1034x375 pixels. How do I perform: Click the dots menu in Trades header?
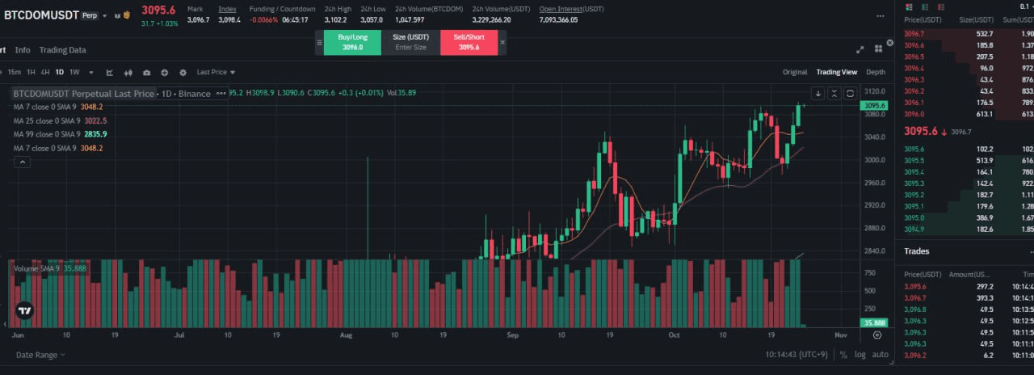pyautogui.click(x=1031, y=252)
